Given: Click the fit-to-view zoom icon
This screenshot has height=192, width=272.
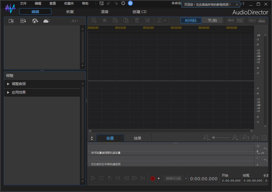Looking at the screenshot, I should pos(264,137).
